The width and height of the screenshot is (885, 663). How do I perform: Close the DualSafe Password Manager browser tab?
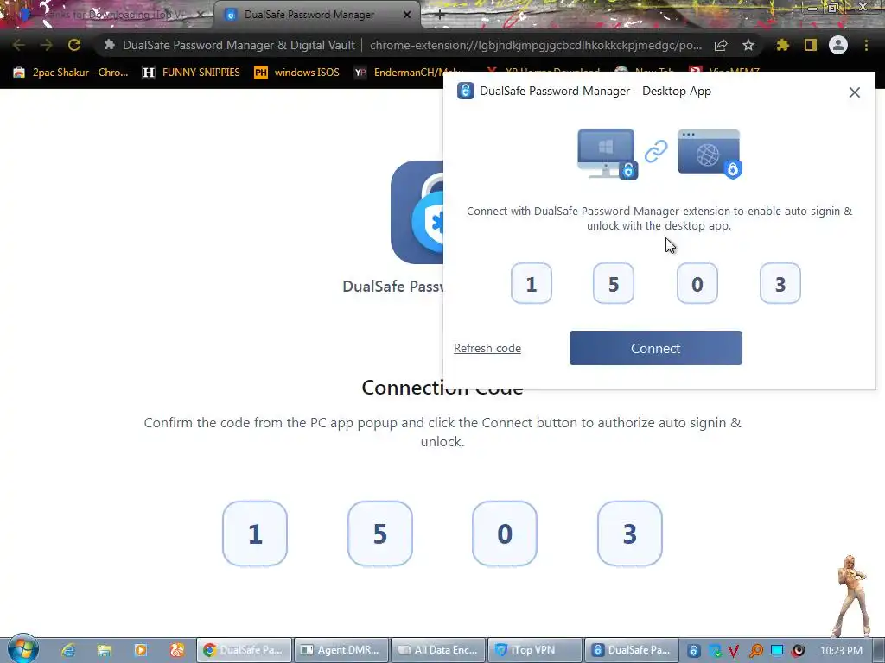pyautogui.click(x=407, y=16)
